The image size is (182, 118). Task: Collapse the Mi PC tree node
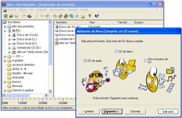(5, 31)
